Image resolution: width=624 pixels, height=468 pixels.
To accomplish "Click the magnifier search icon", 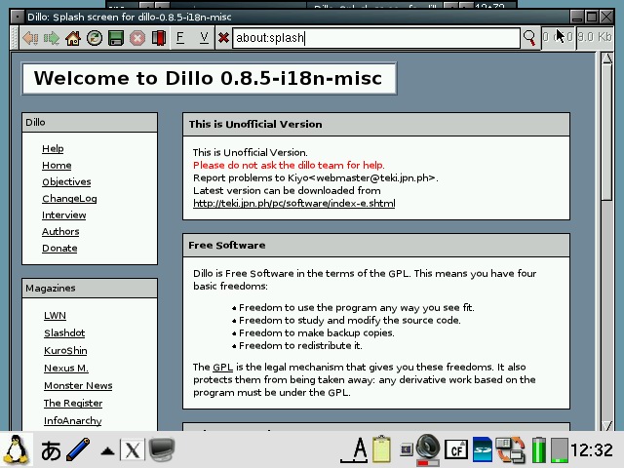I will tap(530, 38).
